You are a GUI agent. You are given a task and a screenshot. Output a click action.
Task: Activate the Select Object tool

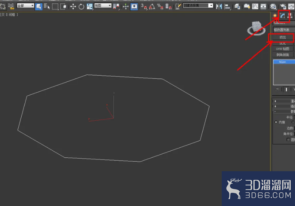point(39,7)
